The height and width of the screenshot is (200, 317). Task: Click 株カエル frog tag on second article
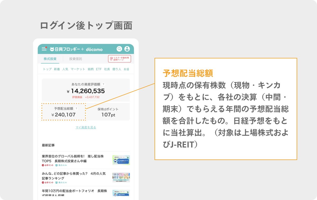61,182
